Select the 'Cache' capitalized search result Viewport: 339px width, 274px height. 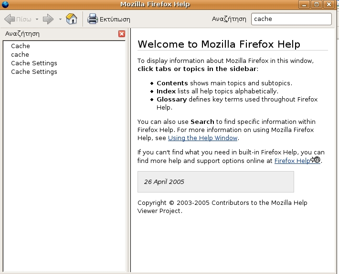coord(21,46)
